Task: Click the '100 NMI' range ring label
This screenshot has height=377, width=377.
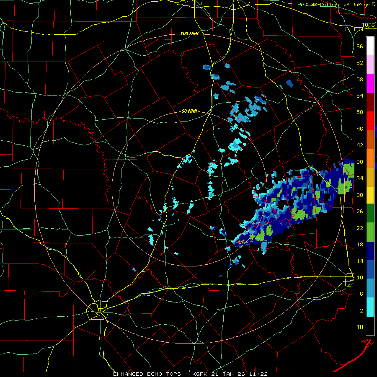Action: [x=189, y=34]
